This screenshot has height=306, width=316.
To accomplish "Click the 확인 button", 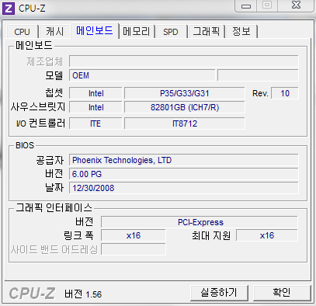I will pos(282,293).
